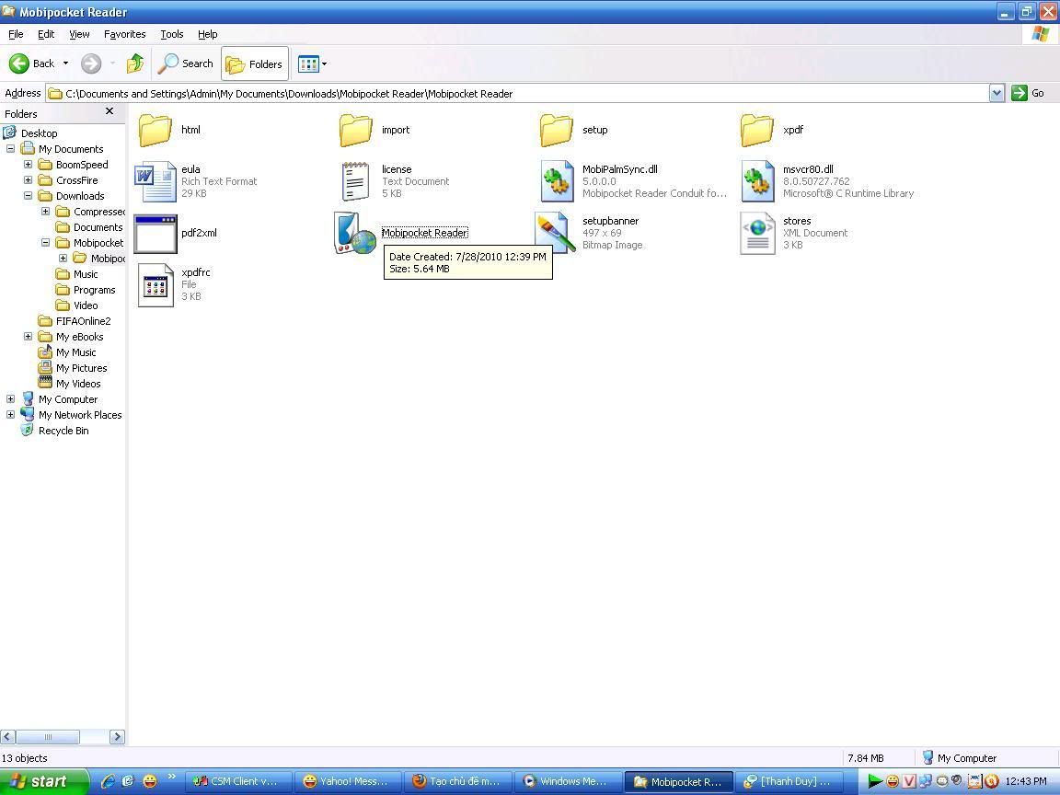
Task: Open the import folder icon
Action: point(355,130)
